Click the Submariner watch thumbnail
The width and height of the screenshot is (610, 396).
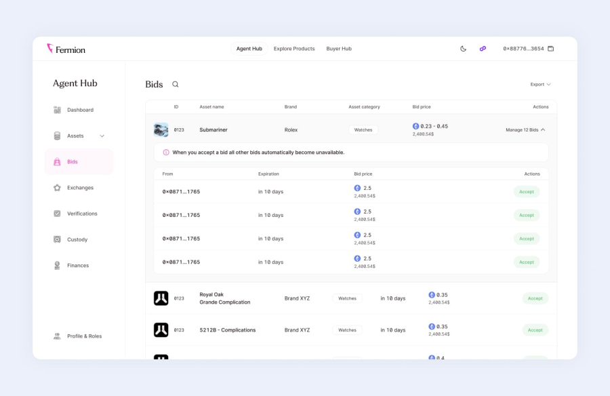(x=161, y=130)
